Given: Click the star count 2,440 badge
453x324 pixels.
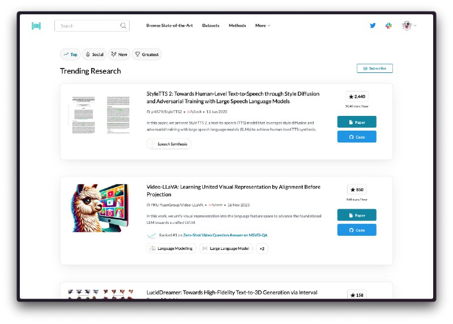Looking at the screenshot, I should 357,96.
